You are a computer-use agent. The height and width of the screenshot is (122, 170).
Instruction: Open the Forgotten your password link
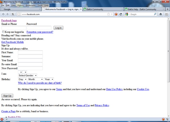point(40,32)
